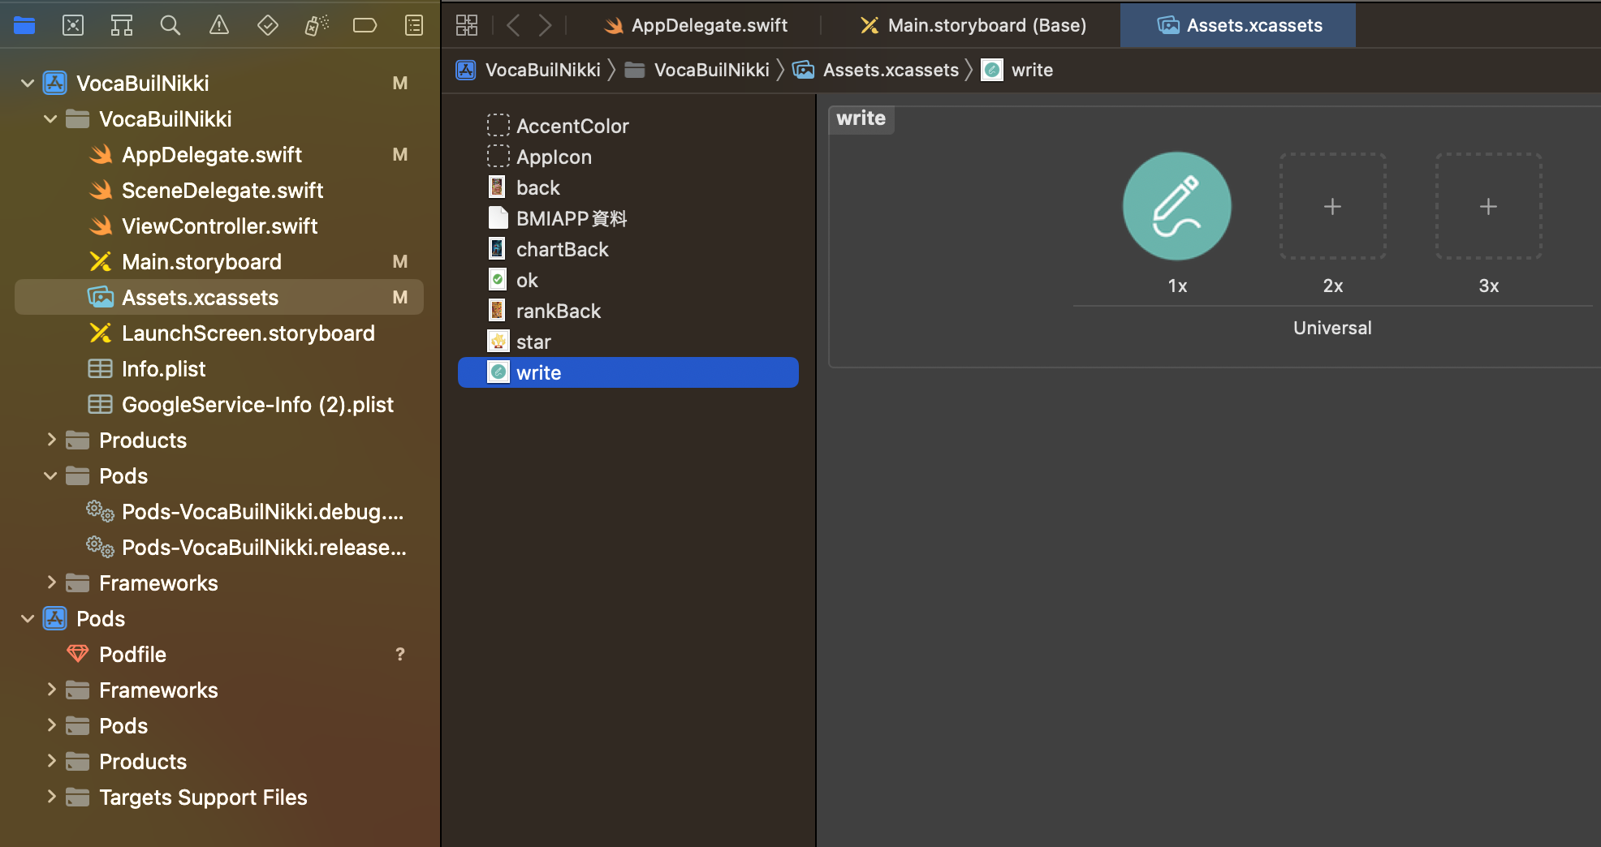Collapse the VocaBuilNikki project root

pos(28,84)
